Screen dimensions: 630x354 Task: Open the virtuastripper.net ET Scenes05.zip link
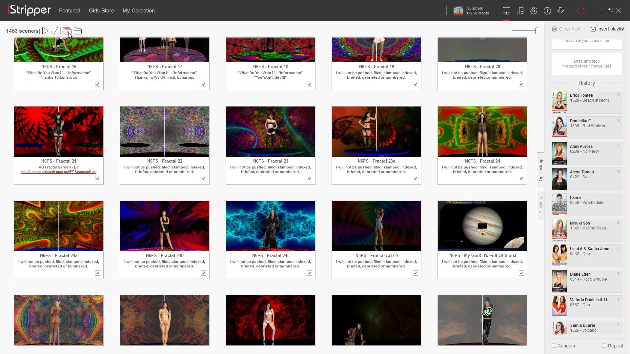click(58, 172)
